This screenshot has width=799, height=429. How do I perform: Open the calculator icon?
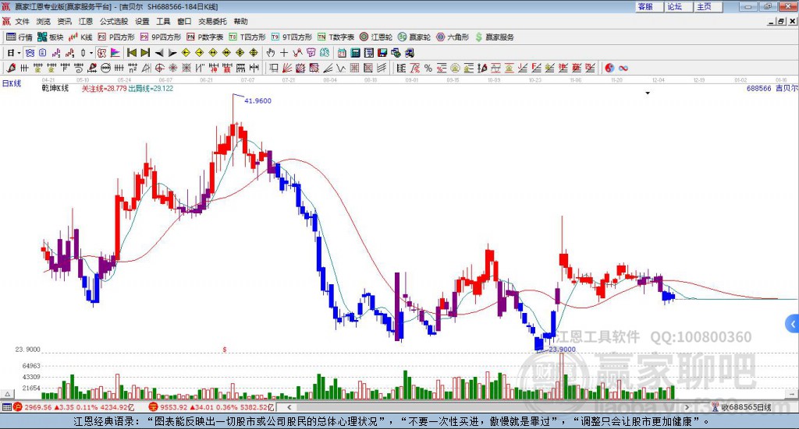click(355, 53)
